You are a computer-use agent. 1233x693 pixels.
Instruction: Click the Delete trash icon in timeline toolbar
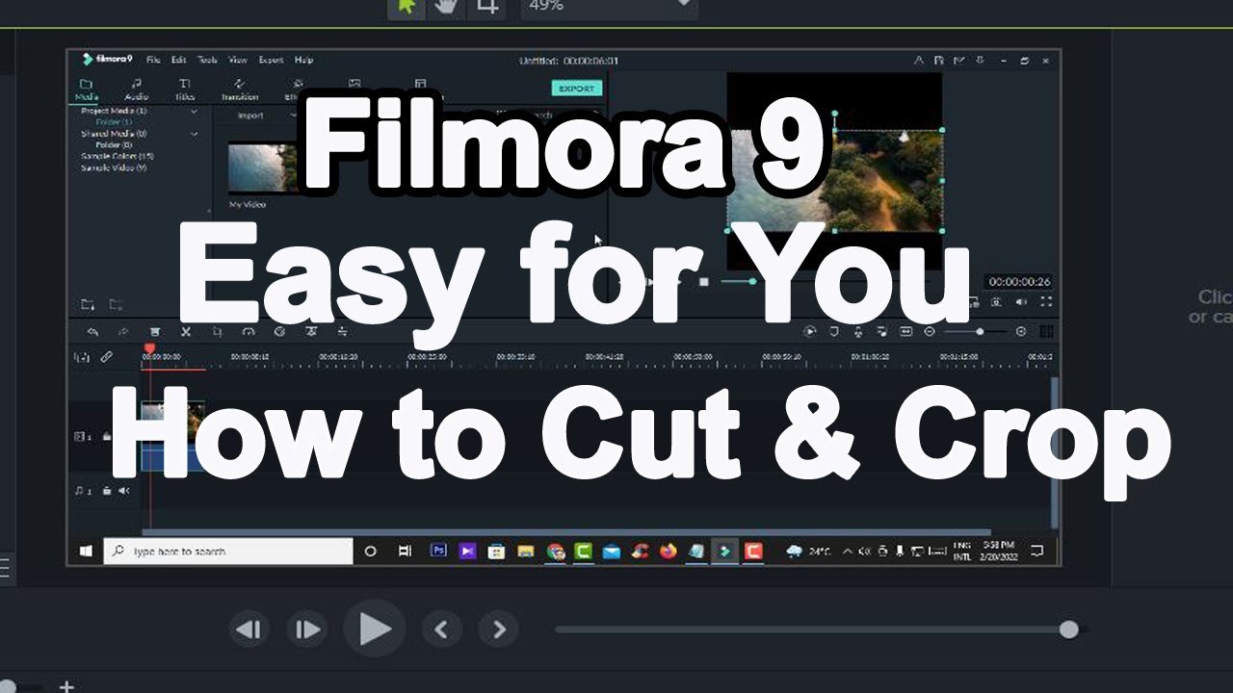pyautogui.click(x=154, y=331)
